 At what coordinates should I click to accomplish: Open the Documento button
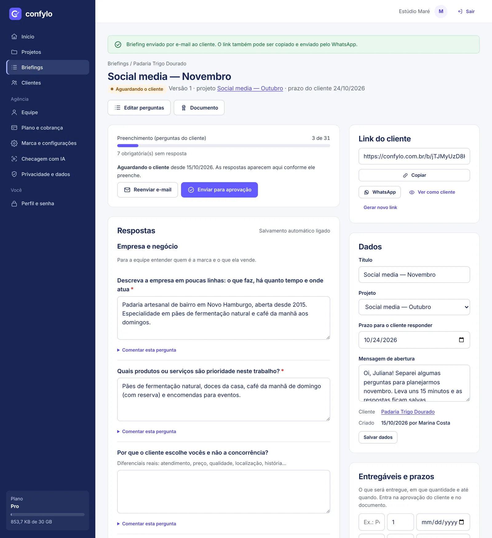[199, 108]
